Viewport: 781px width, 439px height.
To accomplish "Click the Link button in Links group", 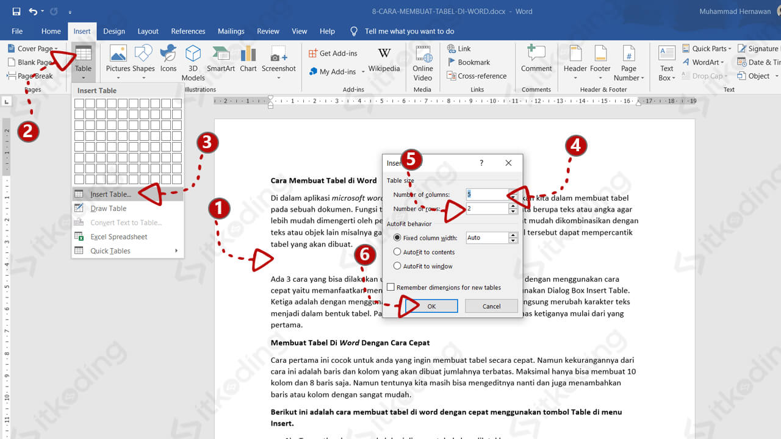I will point(459,49).
